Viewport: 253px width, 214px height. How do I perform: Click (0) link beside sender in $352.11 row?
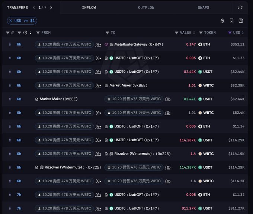point(98,44)
